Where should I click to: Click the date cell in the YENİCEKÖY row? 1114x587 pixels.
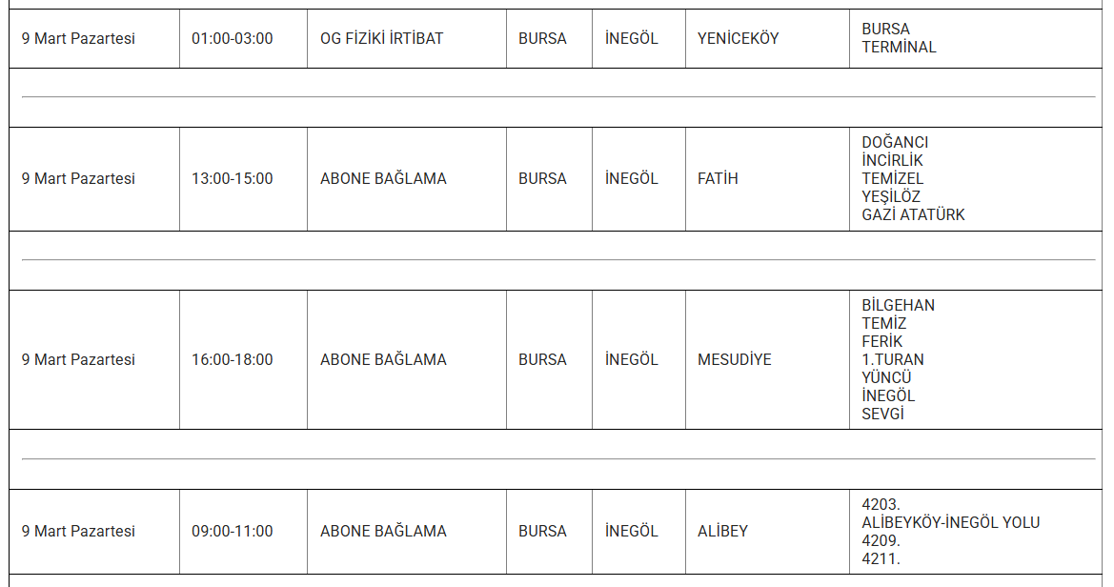(78, 39)
